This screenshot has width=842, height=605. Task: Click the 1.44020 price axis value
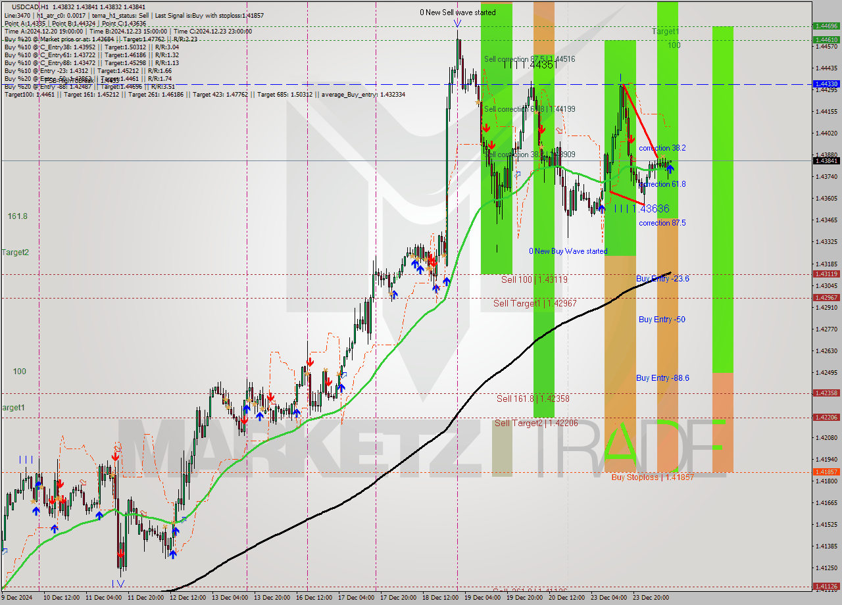click(x=826, y=133)
